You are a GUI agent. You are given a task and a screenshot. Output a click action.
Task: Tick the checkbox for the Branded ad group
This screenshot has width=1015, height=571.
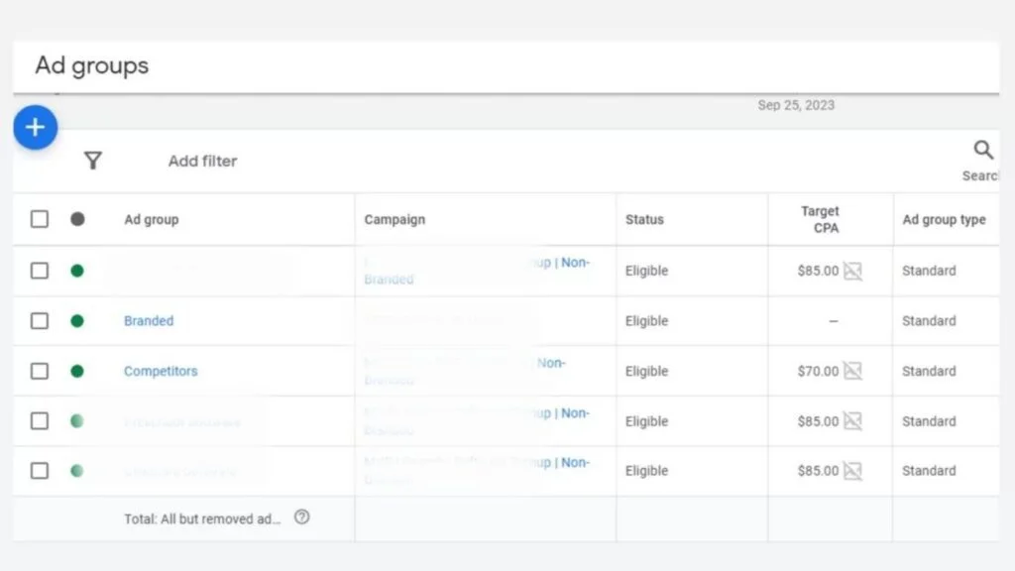click(x=40, y=320)
